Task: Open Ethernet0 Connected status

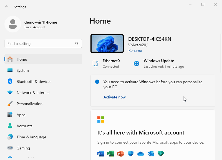Action: pos(111,64)
